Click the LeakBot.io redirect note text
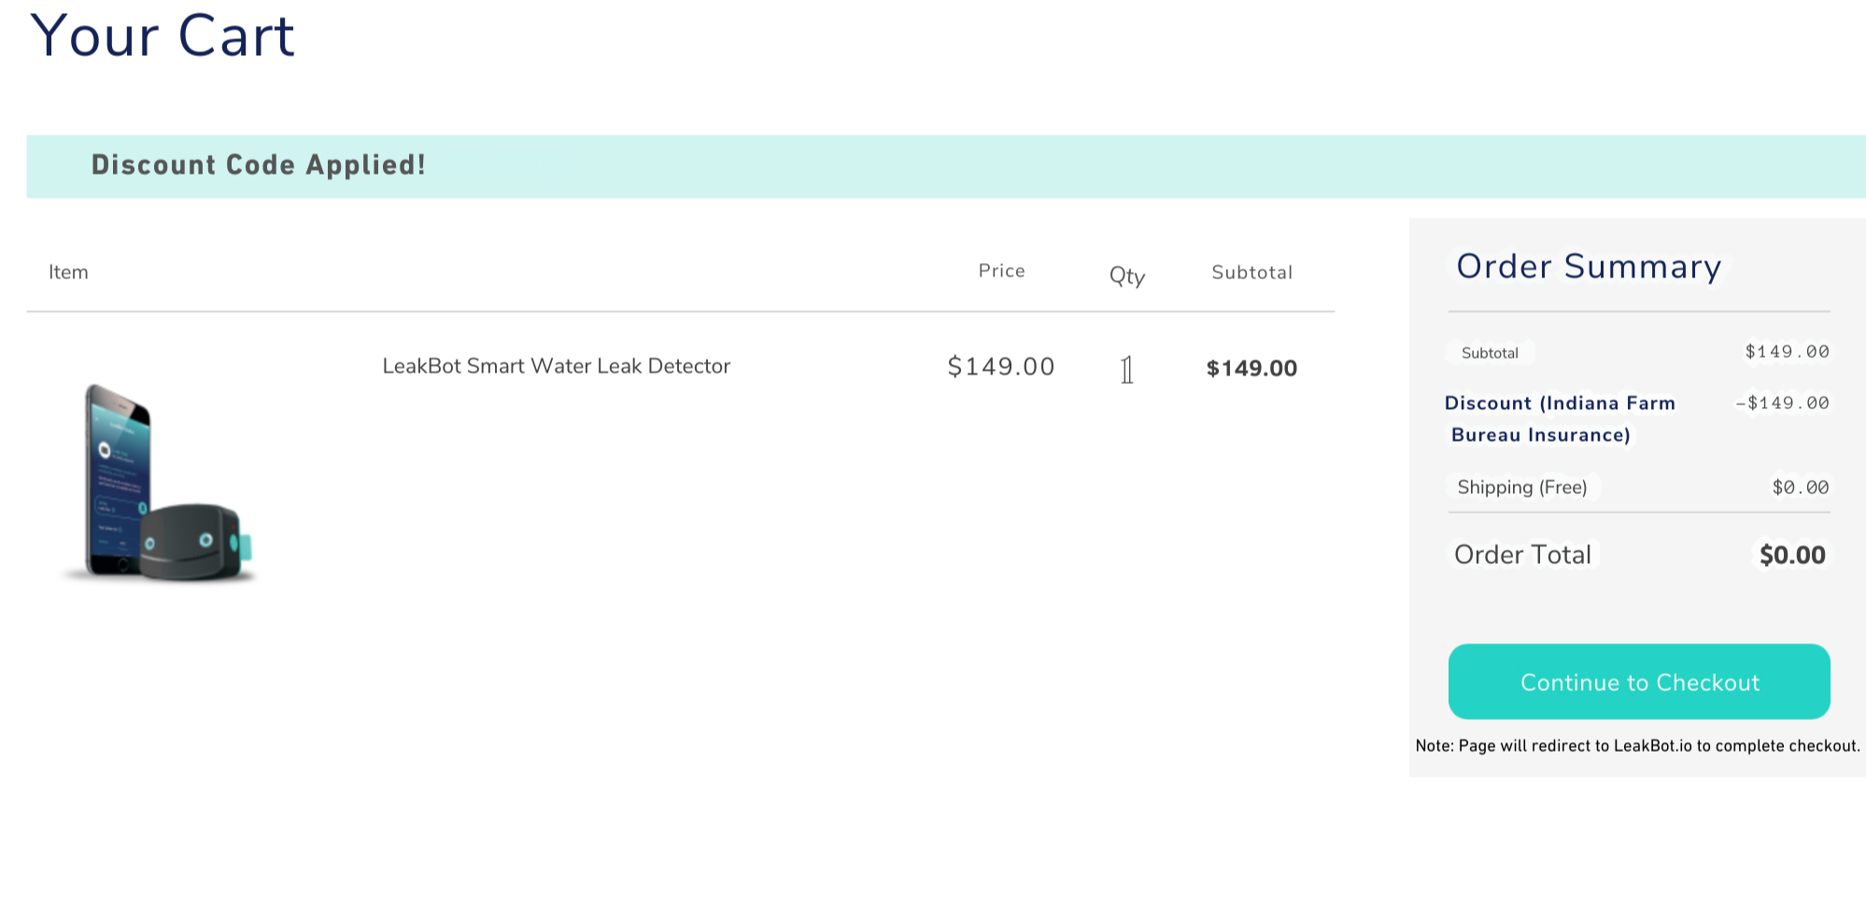This screenshot has width=1866, height=902. pos(1637,746)
